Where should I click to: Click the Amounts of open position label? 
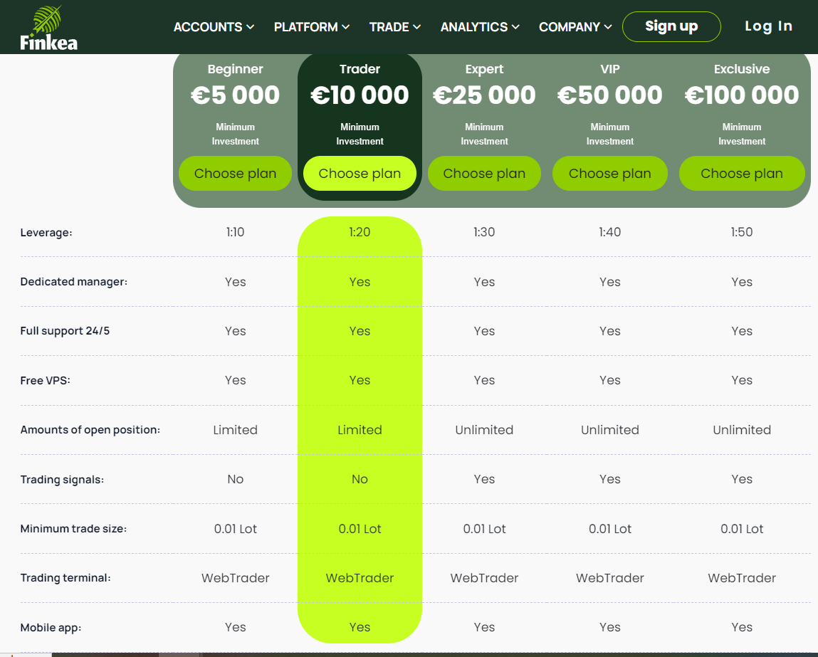point(90,430)
